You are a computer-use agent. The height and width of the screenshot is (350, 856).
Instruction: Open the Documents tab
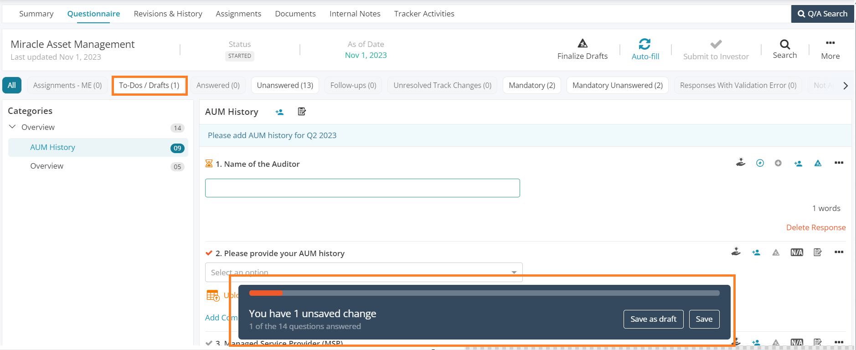(295, 14)
